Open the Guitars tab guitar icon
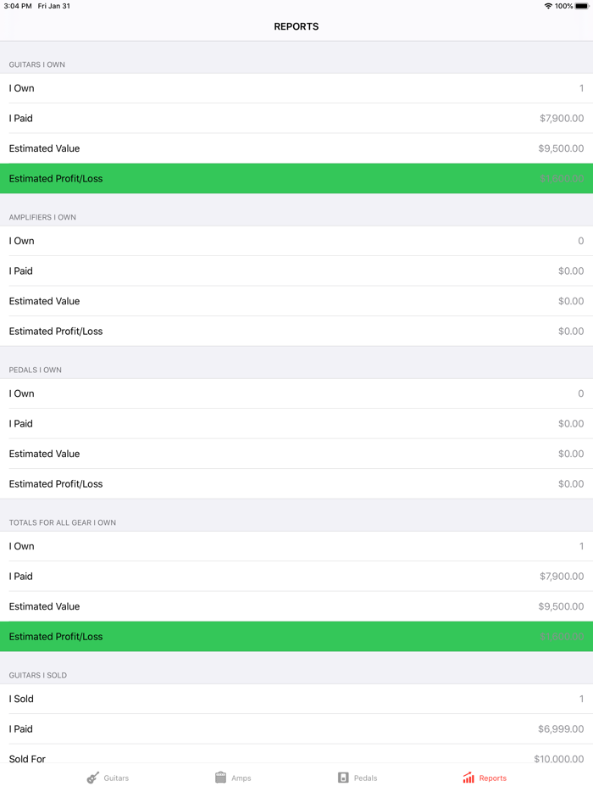The width and height of the screenshot is (593, 792). 93,778
